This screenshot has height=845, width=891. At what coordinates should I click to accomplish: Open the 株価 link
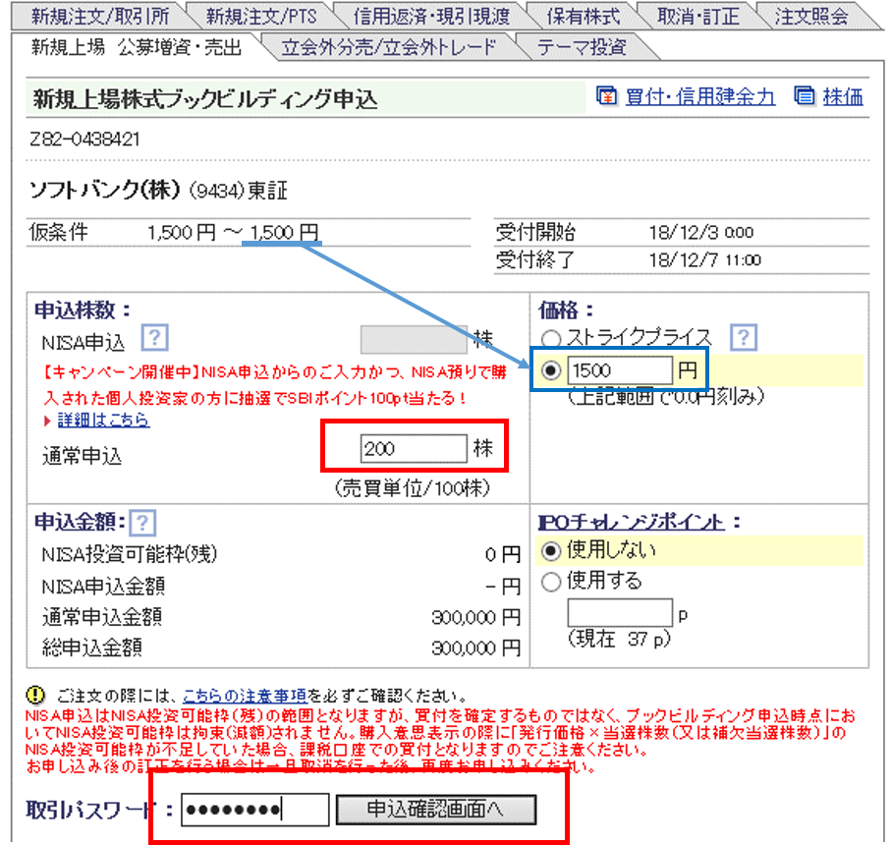click(843, 96)
